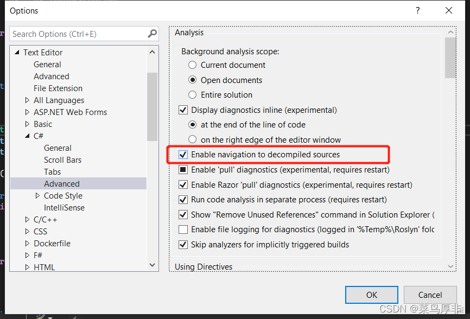Click the OK button
This screenshot has height=319, width=470.
[372, 295]
